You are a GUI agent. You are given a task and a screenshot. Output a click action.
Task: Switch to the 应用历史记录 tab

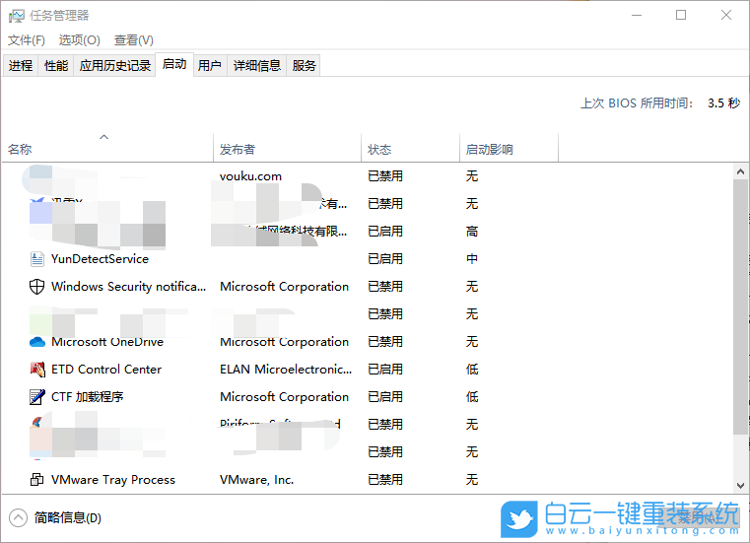click(x=114, y=66)
